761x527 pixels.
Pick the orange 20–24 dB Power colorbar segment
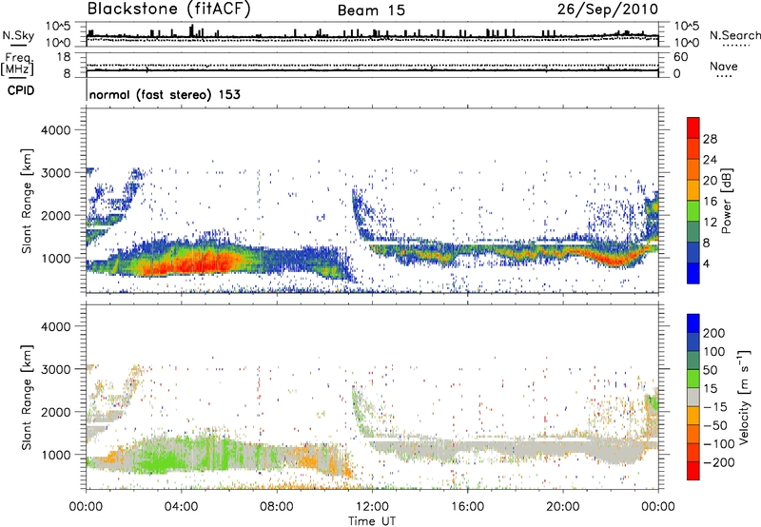693,170
